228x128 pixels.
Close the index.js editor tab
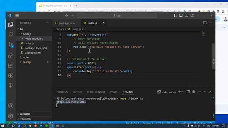pos(104,23)
